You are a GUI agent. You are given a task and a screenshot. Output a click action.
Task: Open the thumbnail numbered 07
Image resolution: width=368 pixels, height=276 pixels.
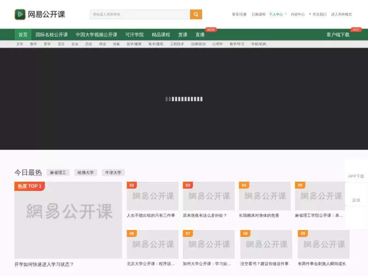point(209,244)
